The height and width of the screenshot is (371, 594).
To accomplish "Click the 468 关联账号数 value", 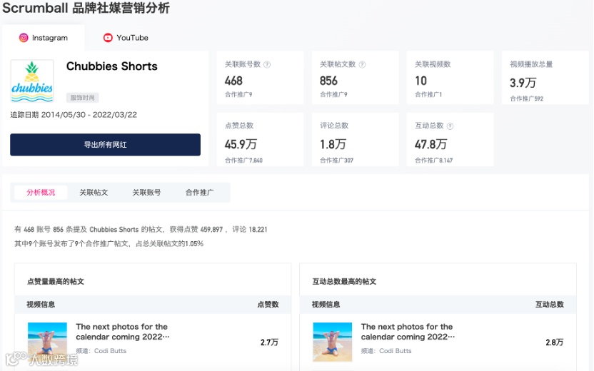I will pos(233,81).
